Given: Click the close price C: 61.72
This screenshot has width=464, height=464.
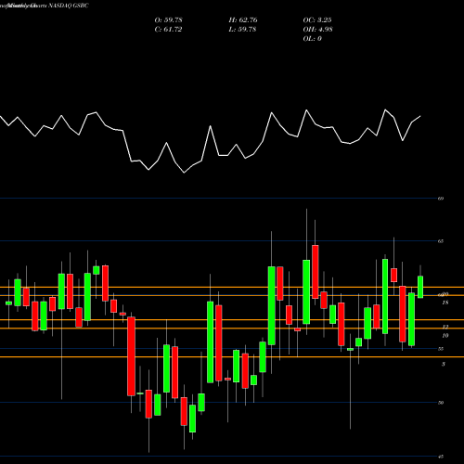Looking at the screenshot, I should 168,30.
